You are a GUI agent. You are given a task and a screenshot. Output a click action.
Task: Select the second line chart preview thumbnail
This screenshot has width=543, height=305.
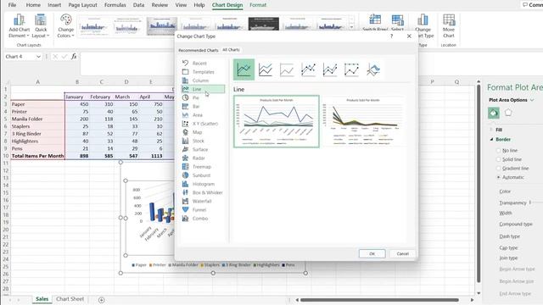pos(363,121)
